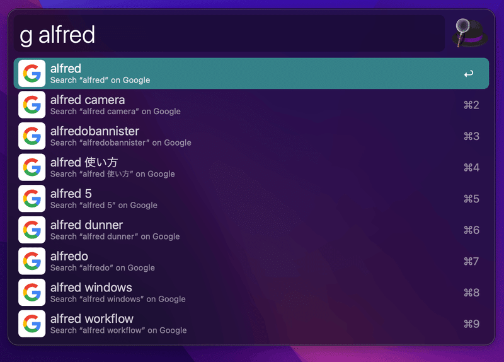The width and height of the screenshot is (504, 362).
Task: Open the 'alfred windows' suggestion title
Action: tap(91, 288)
